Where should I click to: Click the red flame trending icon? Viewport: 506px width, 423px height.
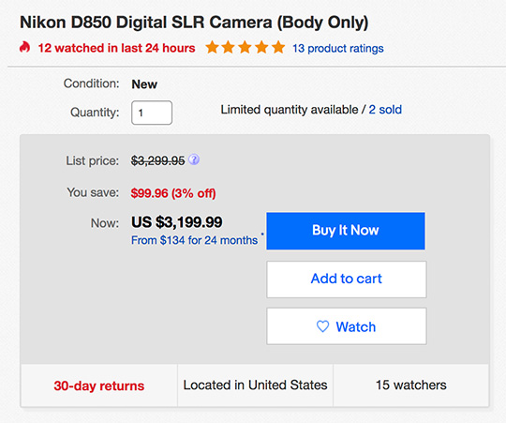[24, 47]
